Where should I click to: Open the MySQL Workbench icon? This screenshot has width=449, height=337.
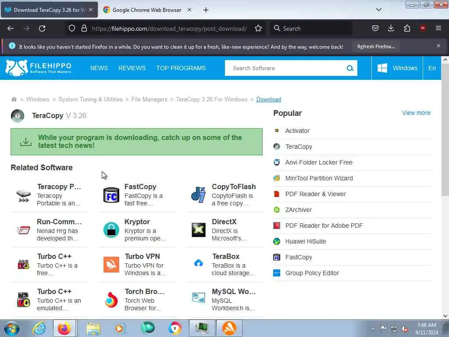point(199,298)
